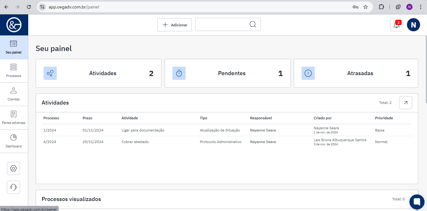427x211 pixels.
Task: Click the search input field
Action: [x=228, y=24]
